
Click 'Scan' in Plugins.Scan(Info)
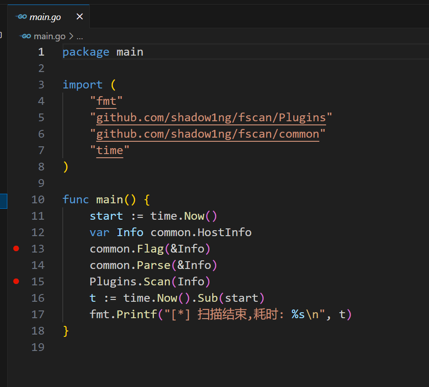pyautogui.click(x=157, y=282)
